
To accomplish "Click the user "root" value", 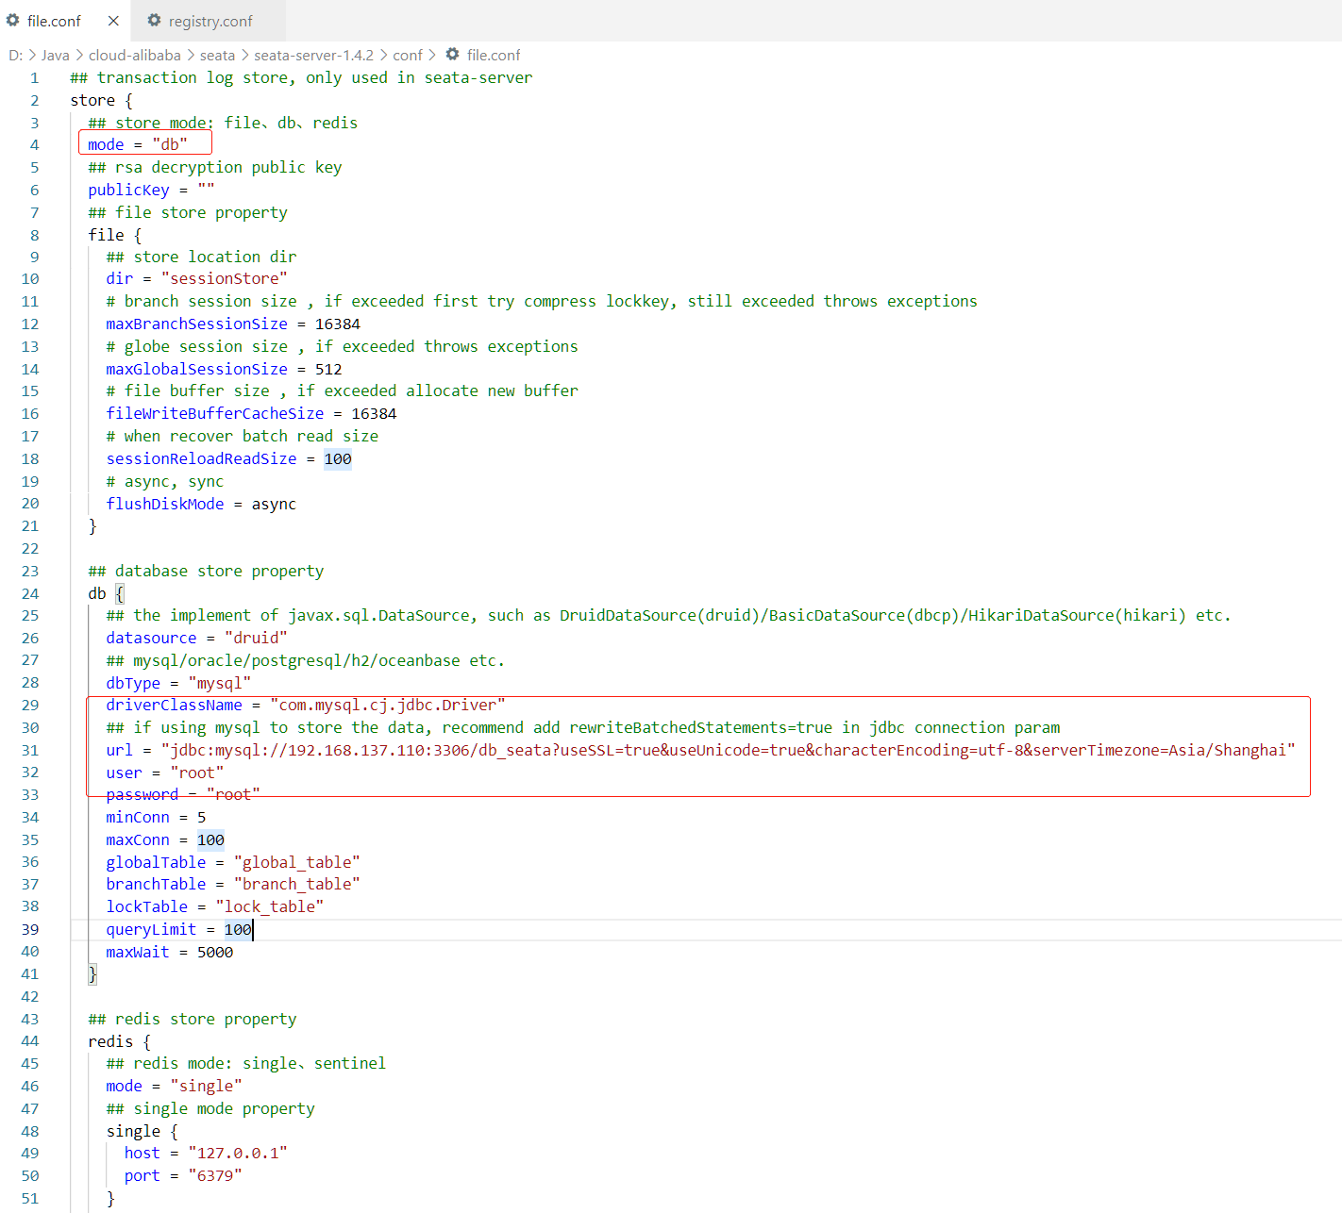I will coord(197,773).
